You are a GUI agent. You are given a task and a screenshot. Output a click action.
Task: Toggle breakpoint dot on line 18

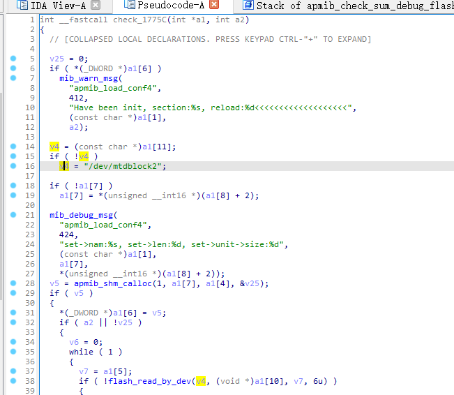point(13,185)
